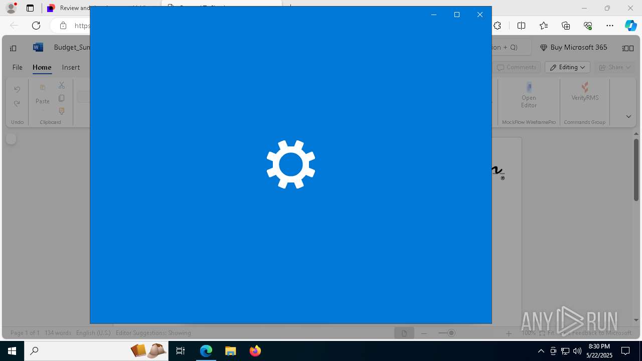642x361 pixels.
Task: Click the Cut scissors icon
Action: tap(62, 85)
